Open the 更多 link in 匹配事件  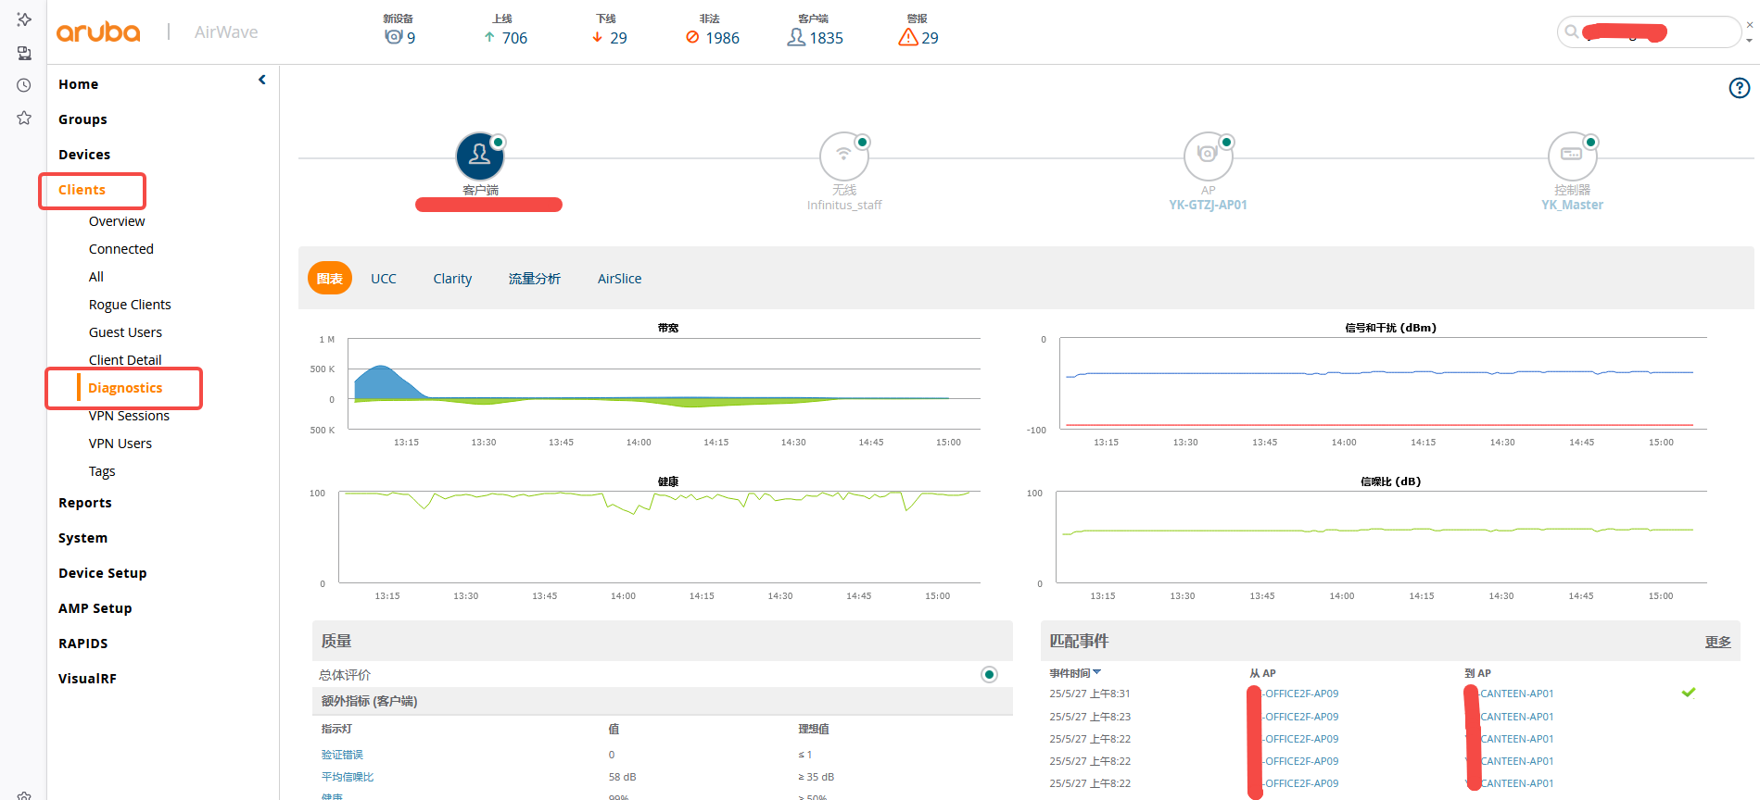click(x=1717, y=642)
